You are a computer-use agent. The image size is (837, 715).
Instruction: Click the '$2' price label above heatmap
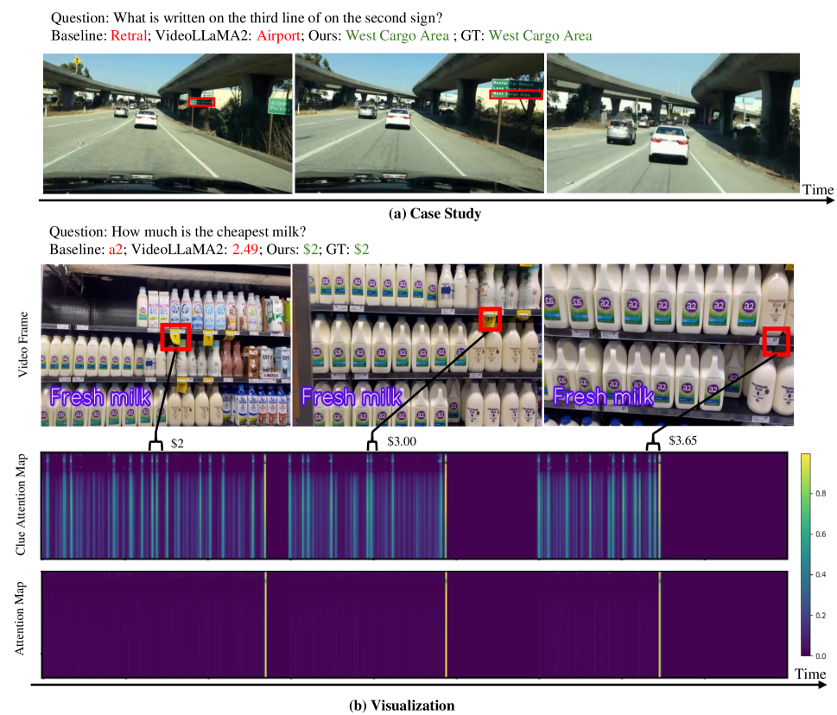coord(177,443)
